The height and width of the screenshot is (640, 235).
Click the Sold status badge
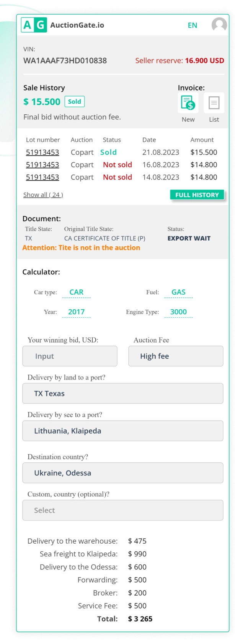(75, 102)
